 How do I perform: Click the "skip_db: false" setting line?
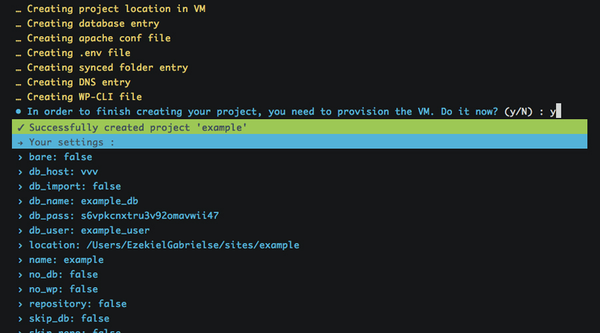[69, 318]
